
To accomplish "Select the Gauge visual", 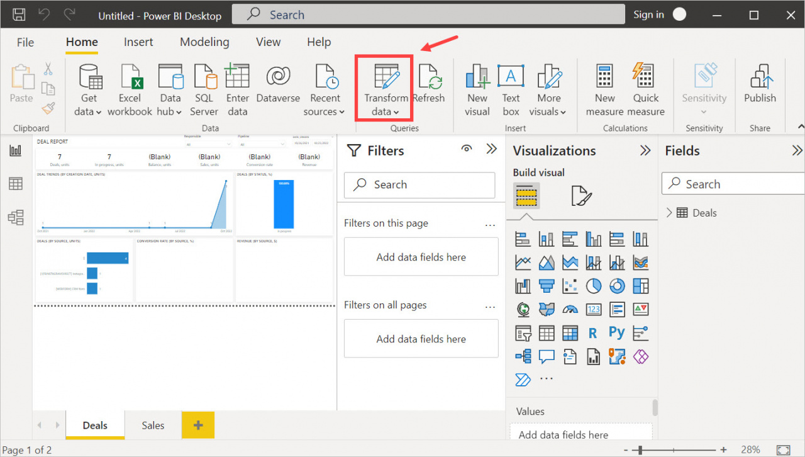I will click(570, 309).
